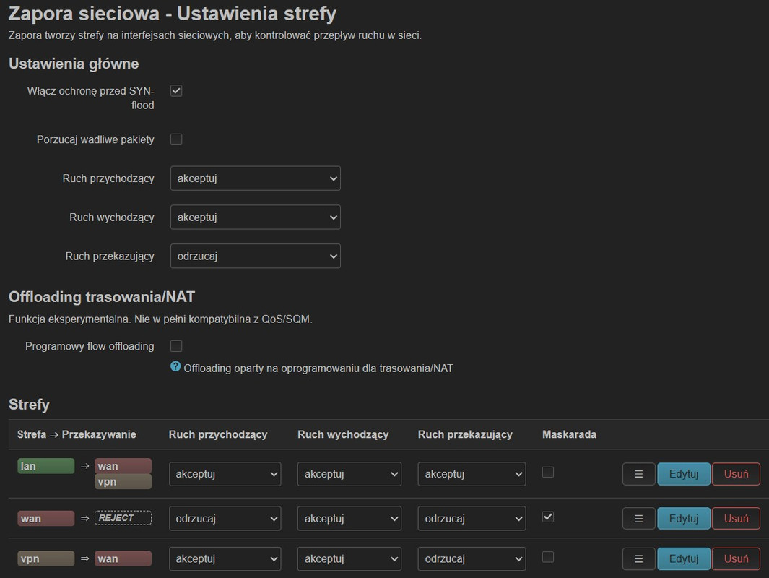Open the global Ruch przychodzący dropdown
Screen dimensions: 769x578
coord(256,178)
